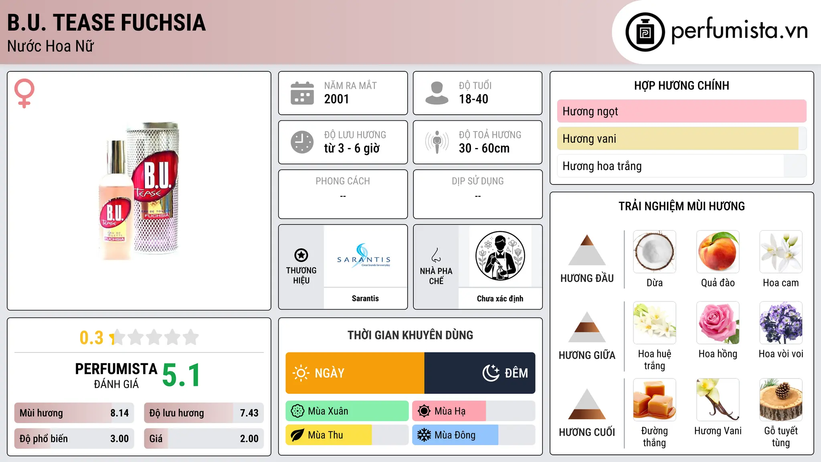This screenshot has width=821, height=462.
Task: Open the Hoa cam blossom note image
Action: pyautogui.click(x=781, y=252)
